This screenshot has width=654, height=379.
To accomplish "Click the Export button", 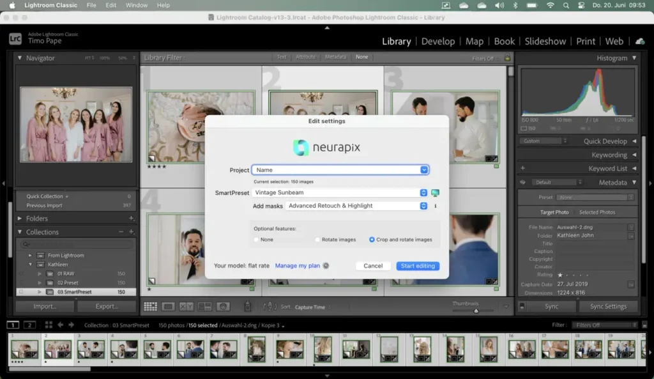I will pos(107,306).
